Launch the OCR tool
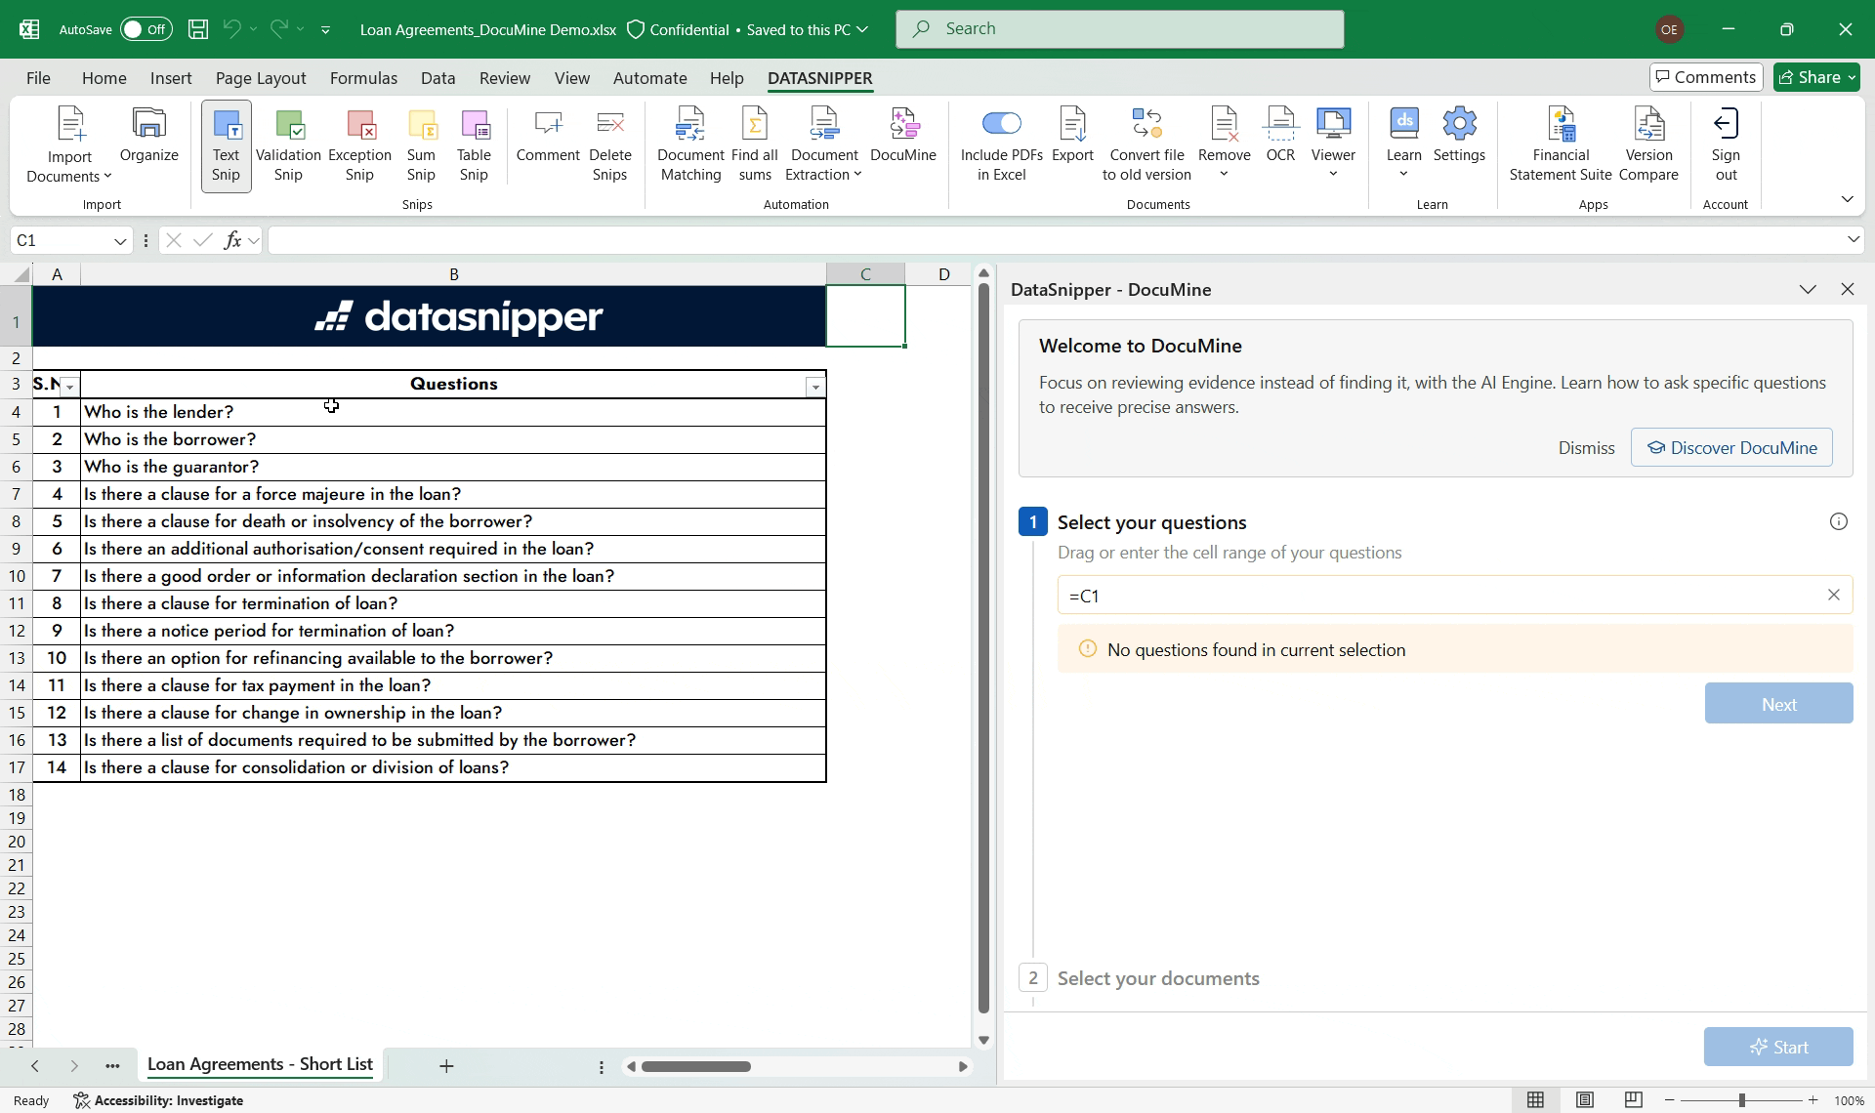This screenshot has width=1875, height=1113. 1279,137
